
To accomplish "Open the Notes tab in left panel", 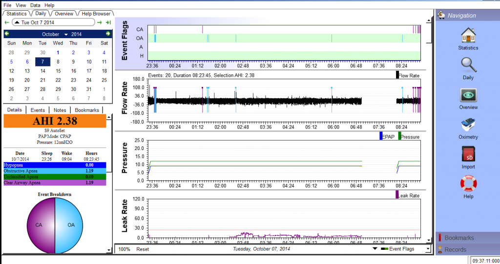I will tap(60, 110).
